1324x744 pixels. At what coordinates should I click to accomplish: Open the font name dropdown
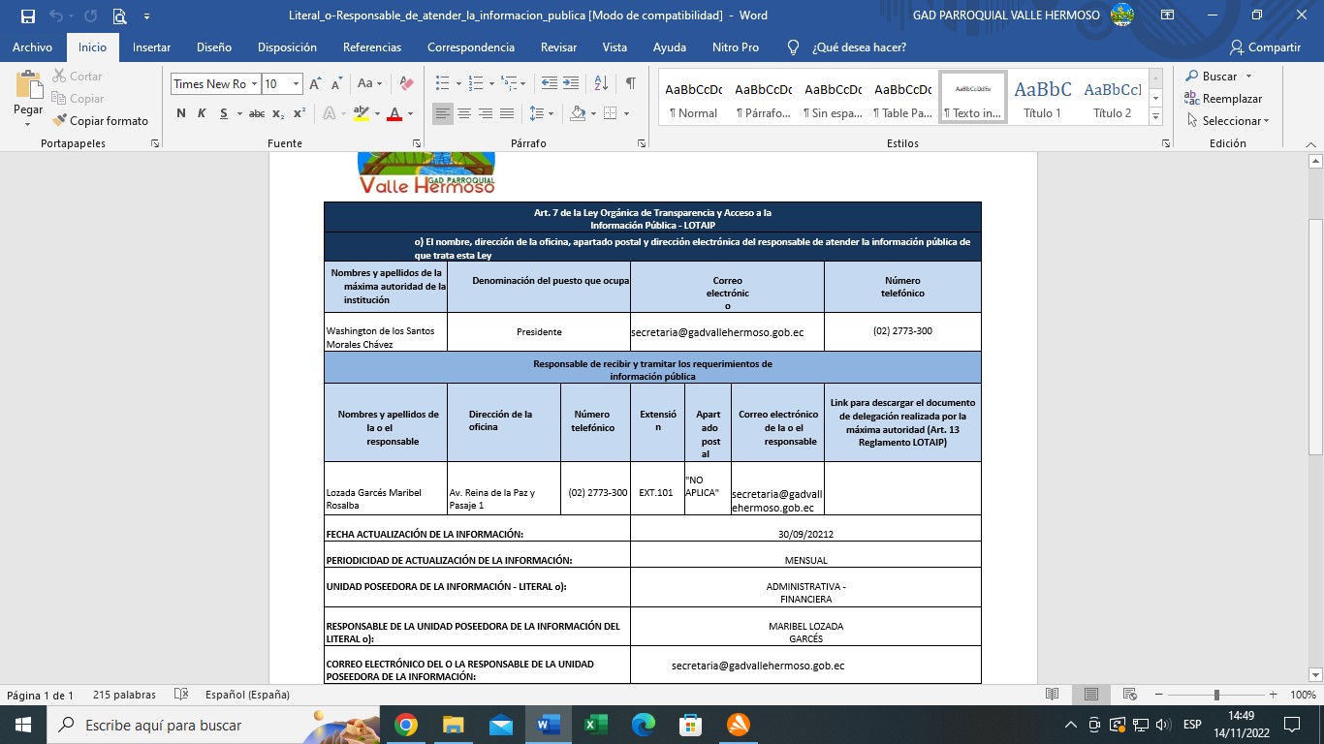(254, 84)
